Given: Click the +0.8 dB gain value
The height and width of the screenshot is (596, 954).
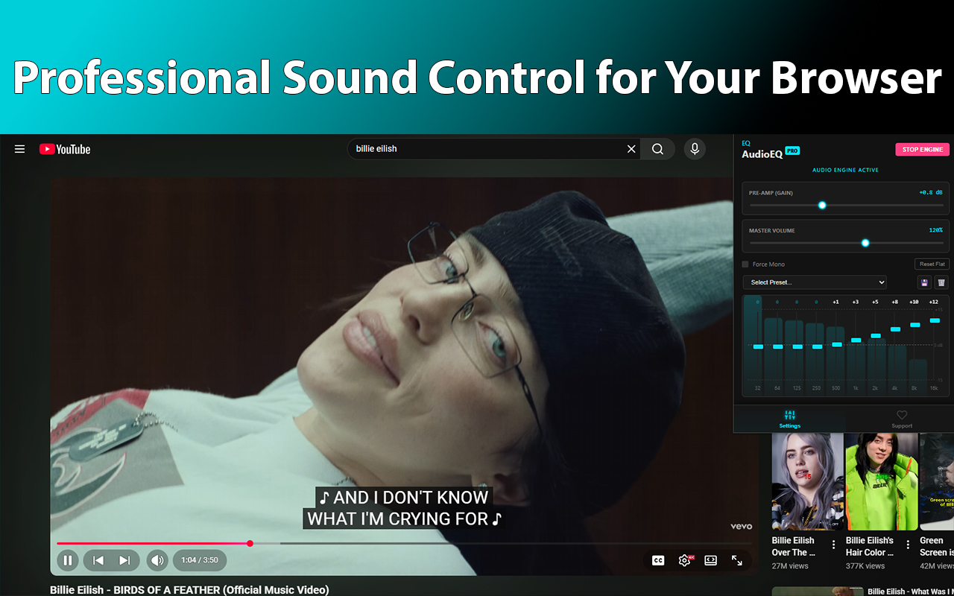Looking at the screenshot, I should pyautogui.click(x=931, y=193).
